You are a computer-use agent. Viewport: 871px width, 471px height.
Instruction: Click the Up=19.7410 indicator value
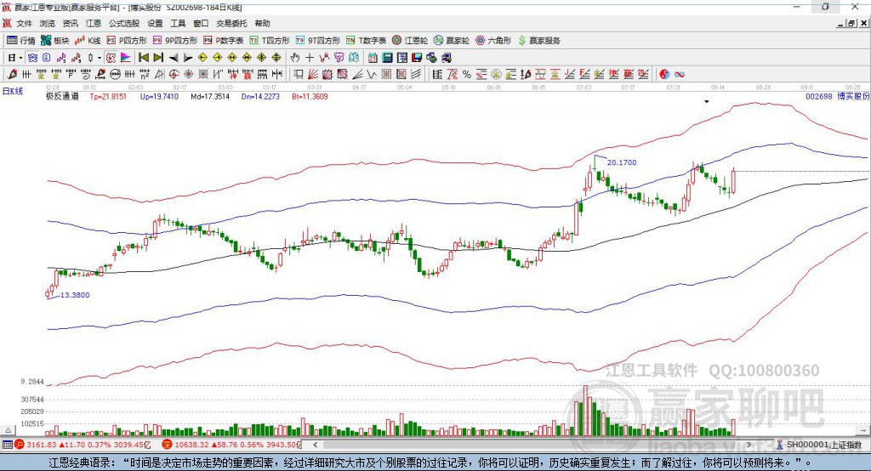[159, 96]
